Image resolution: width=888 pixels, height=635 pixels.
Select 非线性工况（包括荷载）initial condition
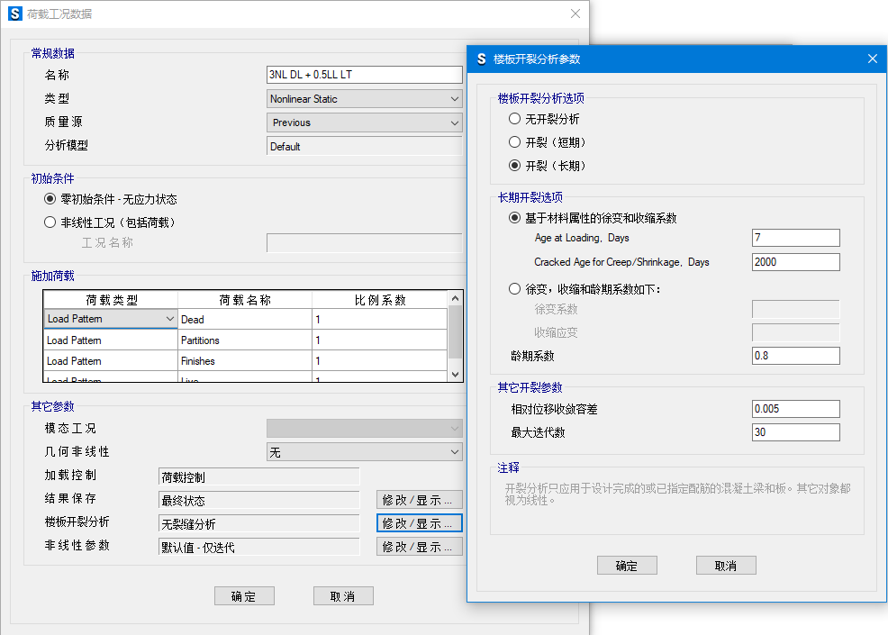click(50, 222)
